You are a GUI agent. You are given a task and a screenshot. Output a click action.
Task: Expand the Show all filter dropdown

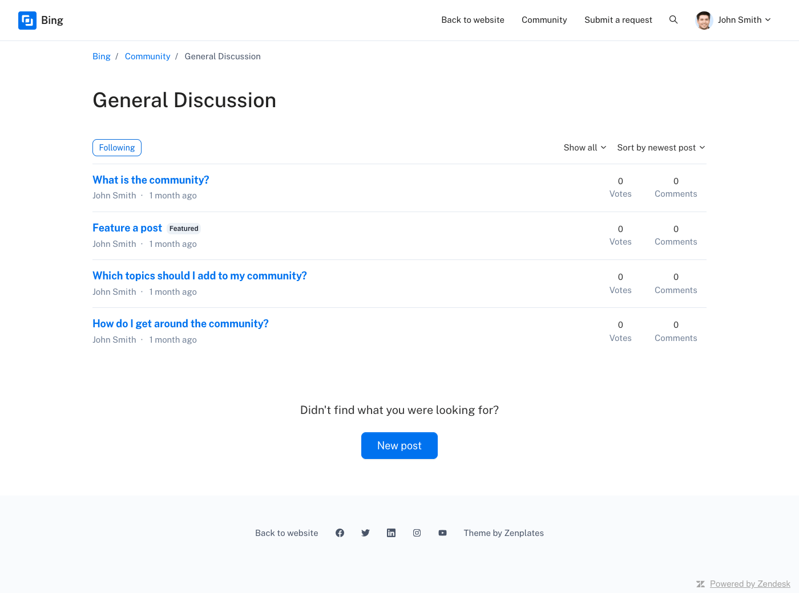click(584, 148)
